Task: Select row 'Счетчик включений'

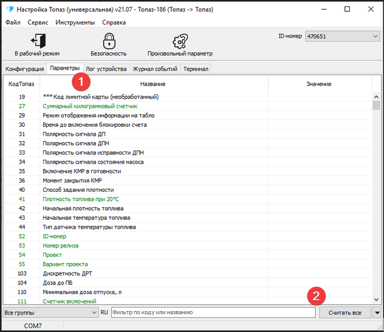Action: [188, 301]
